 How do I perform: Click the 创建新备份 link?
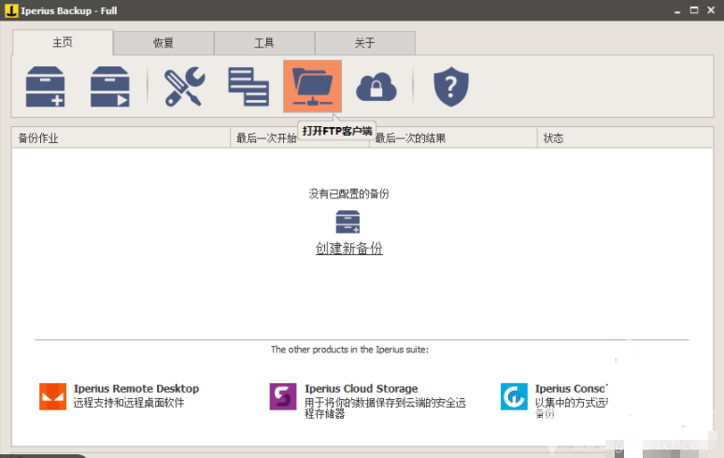pyautogui.click(x=349, y=249)
